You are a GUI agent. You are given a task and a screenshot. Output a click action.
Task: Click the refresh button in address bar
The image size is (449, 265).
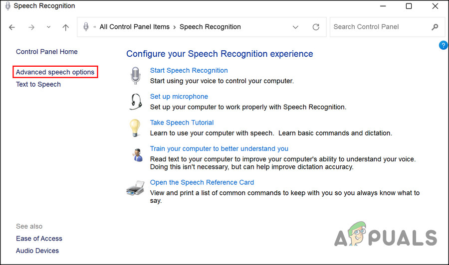click(x=315, y=27)
